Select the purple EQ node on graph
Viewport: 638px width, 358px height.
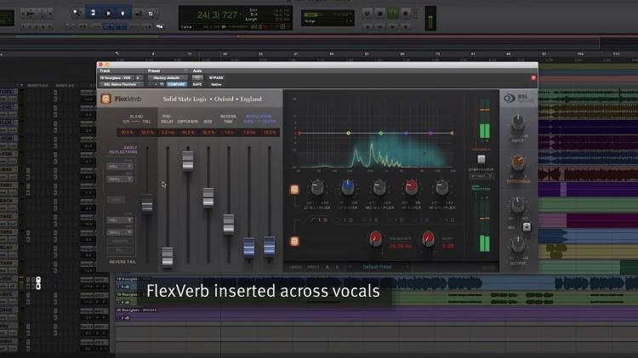(x=431, y=134)
